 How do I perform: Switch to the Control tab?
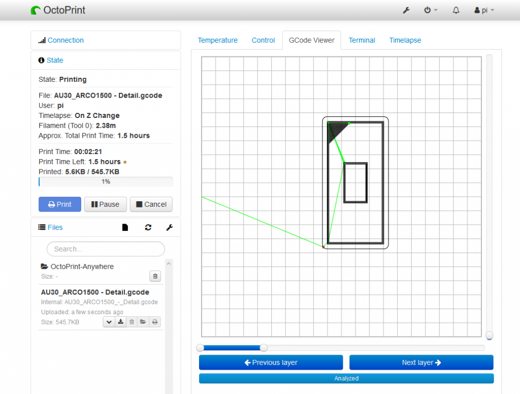[x=264, y=40]
